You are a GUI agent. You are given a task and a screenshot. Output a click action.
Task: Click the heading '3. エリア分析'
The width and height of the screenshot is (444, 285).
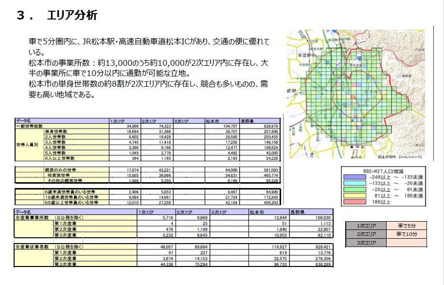click(x=57, y=15)
